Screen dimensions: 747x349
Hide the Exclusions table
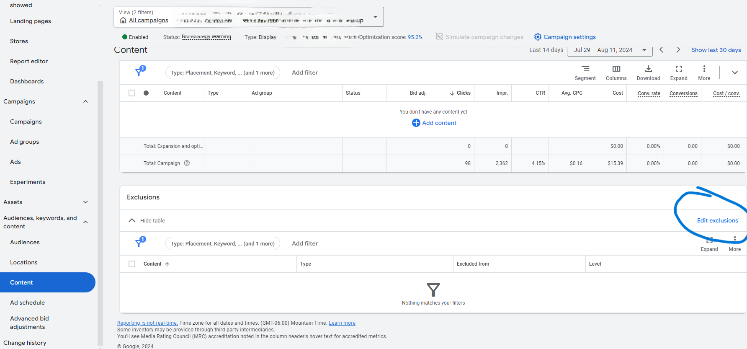147,220
